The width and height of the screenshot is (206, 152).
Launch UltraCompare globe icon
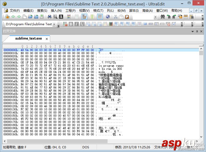[108, 17]
